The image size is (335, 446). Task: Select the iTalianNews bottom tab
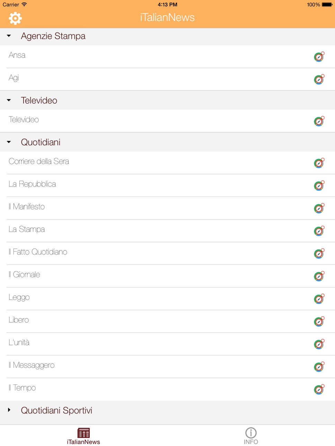(x=83, y=436)
